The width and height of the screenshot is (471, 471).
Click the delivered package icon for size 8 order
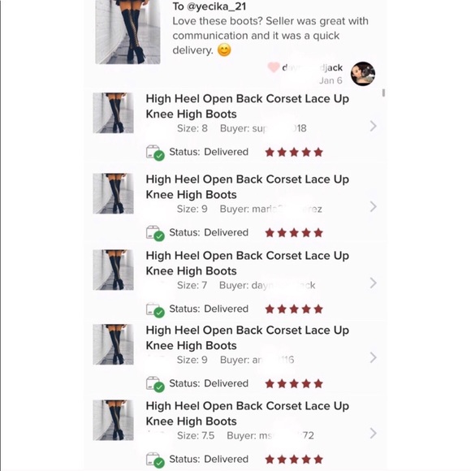coord(155,153)
